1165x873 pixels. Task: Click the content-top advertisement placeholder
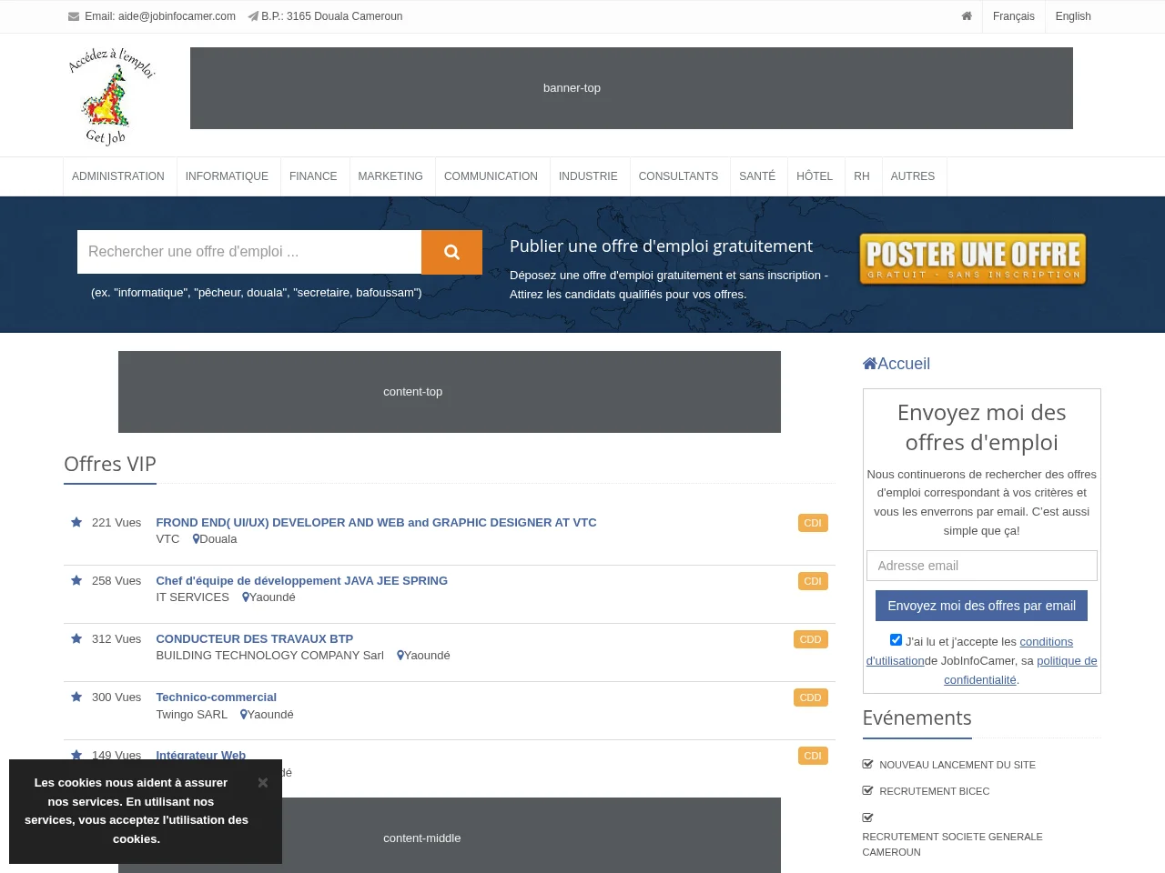point(450,392)
